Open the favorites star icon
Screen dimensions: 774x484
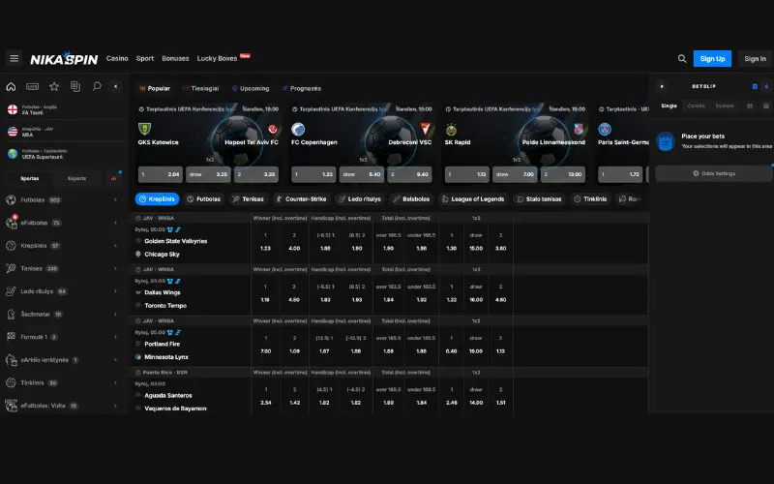[54, 86]
